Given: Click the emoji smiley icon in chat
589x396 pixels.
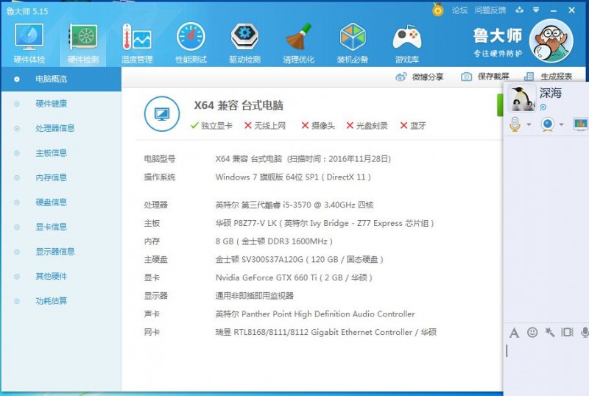Looking at the screenshot, I should tap(532, 333).
